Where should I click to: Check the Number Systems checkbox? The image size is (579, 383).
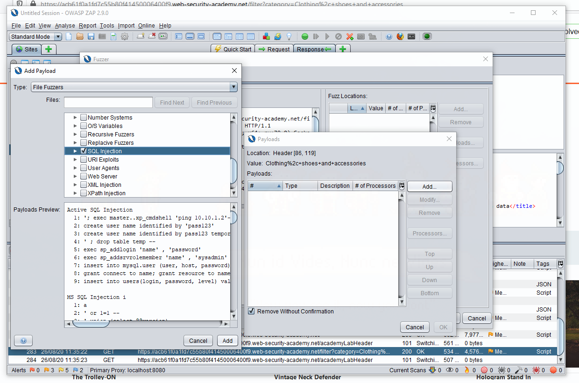(84, 117)
